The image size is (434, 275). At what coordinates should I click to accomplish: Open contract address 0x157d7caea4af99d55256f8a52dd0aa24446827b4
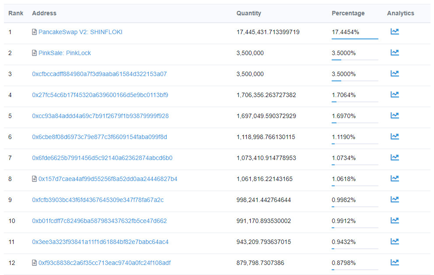tap(108, 179)
